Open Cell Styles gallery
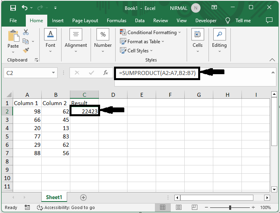 click(136, 50)
